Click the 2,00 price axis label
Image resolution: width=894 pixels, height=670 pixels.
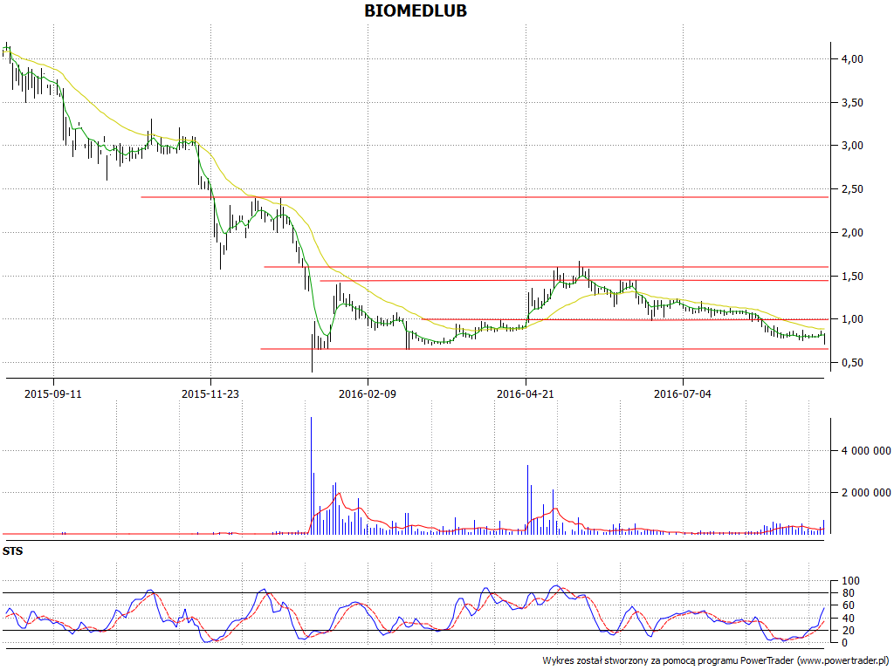(x=851, y=232)
